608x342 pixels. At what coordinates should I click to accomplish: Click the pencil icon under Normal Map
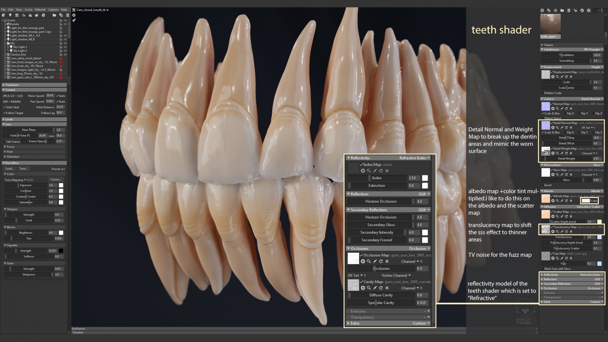[x=562, y=108]
